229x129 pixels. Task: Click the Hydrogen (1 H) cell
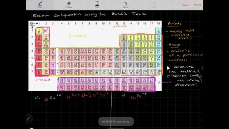tap(39, 31)
